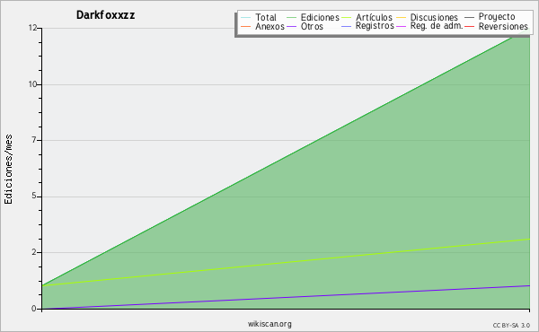
Task: Click the Reg. de adm. legend label
Action: [437, 26]
